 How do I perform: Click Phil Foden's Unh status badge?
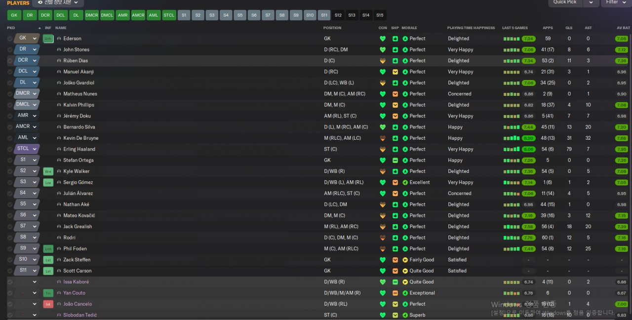(48, 249)
